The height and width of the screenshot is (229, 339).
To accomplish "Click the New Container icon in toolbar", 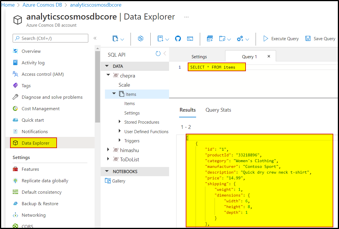I will [x=116, y=39].
